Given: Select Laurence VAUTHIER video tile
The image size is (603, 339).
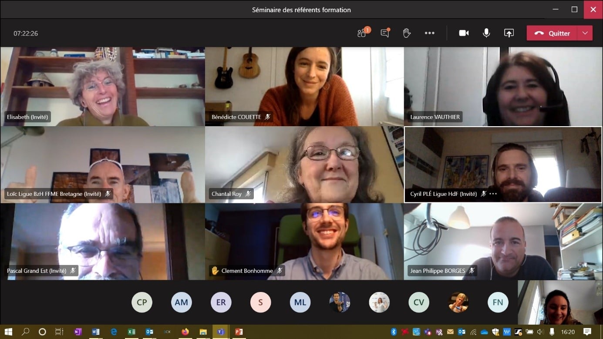Looking at the screenshot, I should tap(503, 87).
